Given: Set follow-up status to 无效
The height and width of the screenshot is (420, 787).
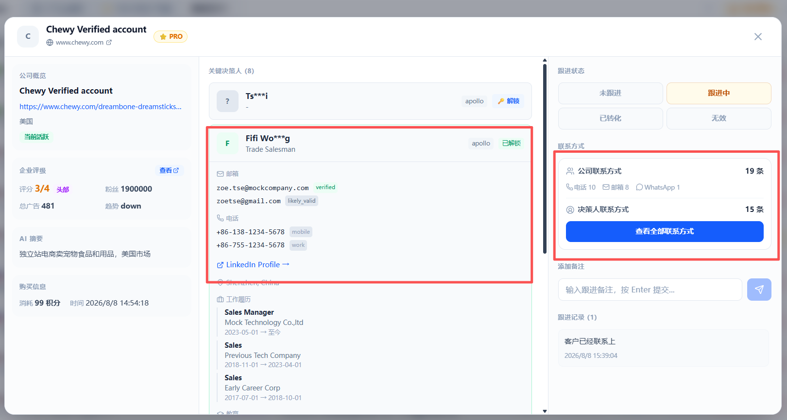Looking at the screenshot, I should coord(719,118).
